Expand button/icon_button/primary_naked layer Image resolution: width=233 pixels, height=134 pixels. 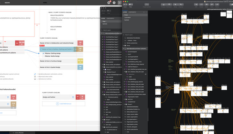click(x=124, y=94)
